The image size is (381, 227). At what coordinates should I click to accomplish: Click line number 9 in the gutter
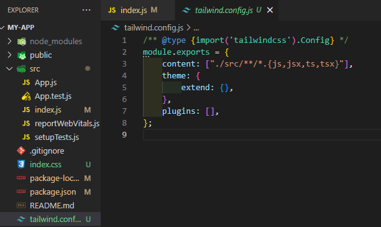pyautogui.click(x=124, y=134)
